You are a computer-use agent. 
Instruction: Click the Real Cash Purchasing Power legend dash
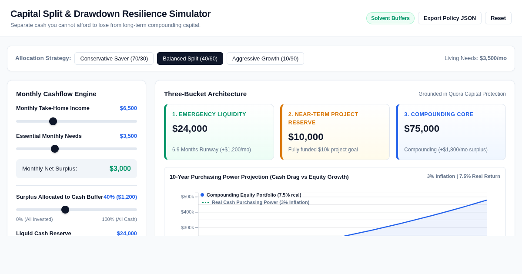pyautogui.click(x=205, y=202)
